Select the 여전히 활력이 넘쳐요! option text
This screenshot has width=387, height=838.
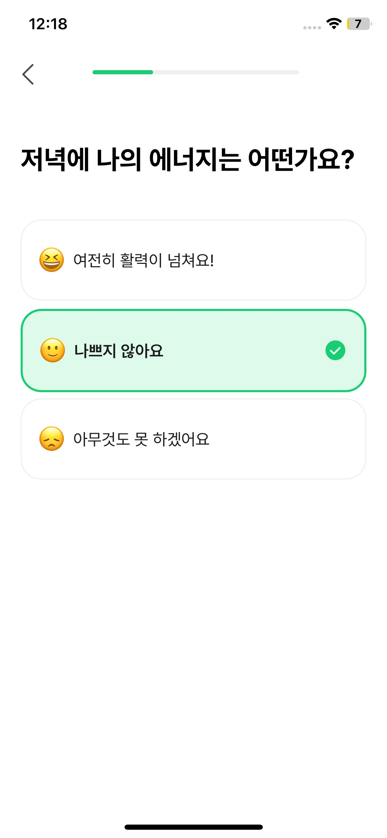coord(143,260)
